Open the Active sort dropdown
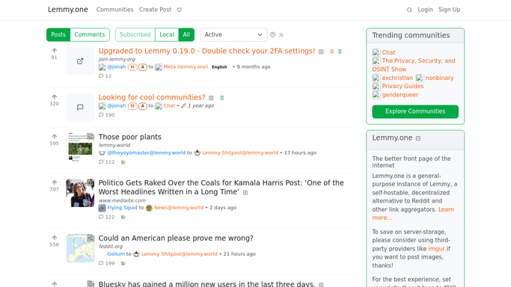Image resolution: width=511 pixels, height=287 pixels. pos(233,34)
